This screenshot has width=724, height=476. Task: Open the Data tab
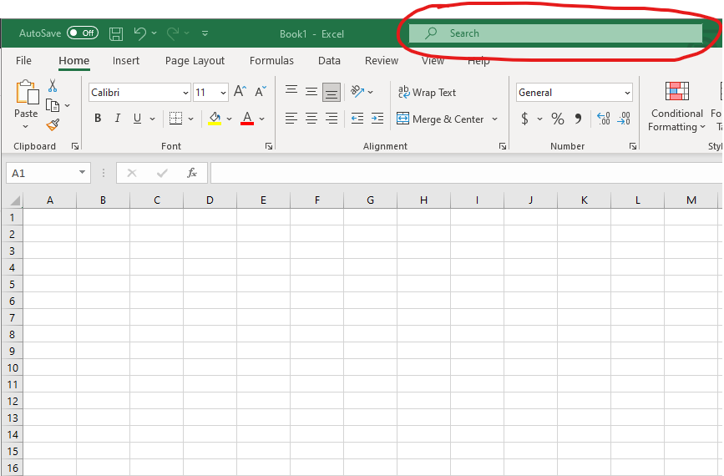click(x=329, y=60)
